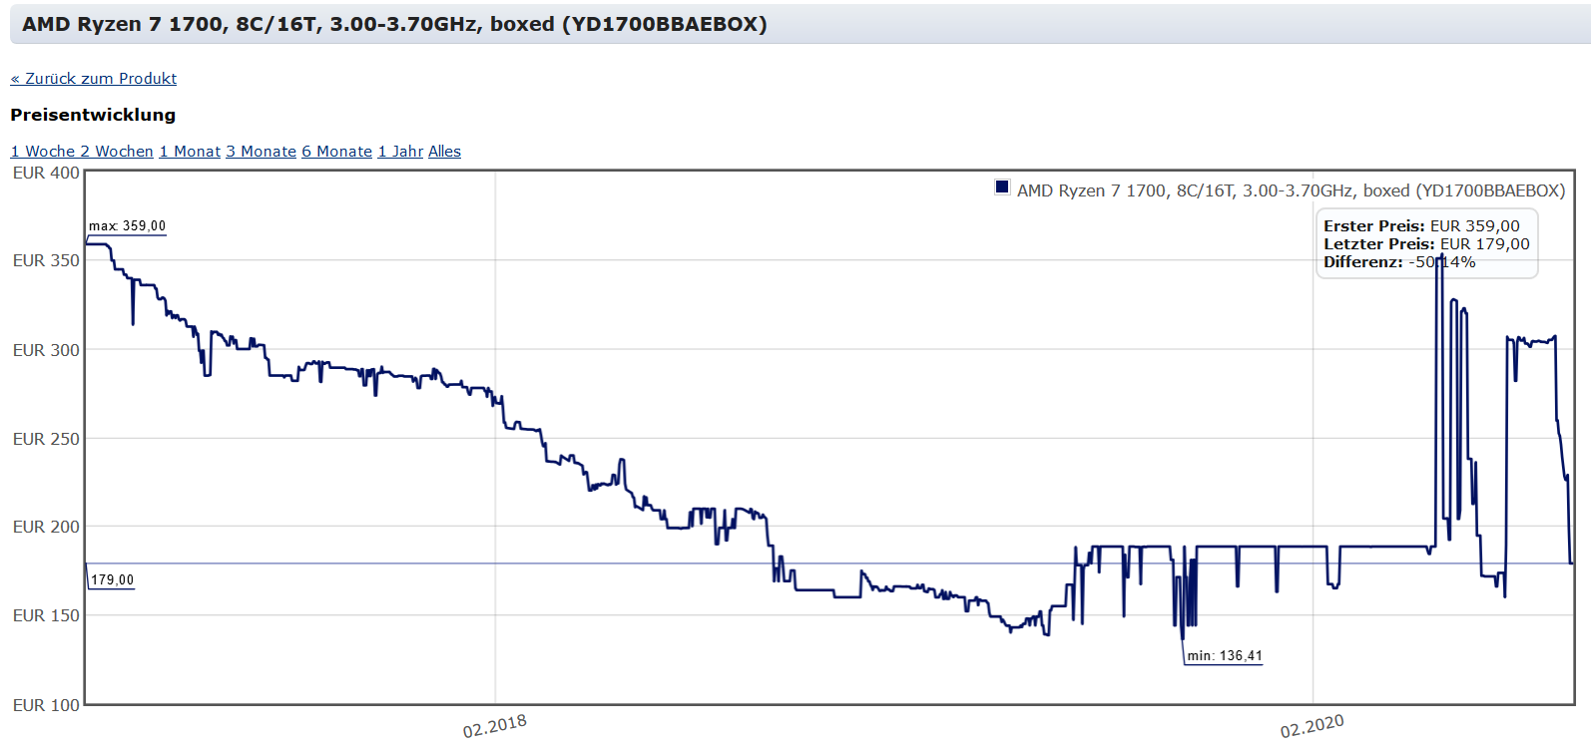Click the 'Differenz' percentage value
1591x751 pixels.
point(1441,262)
